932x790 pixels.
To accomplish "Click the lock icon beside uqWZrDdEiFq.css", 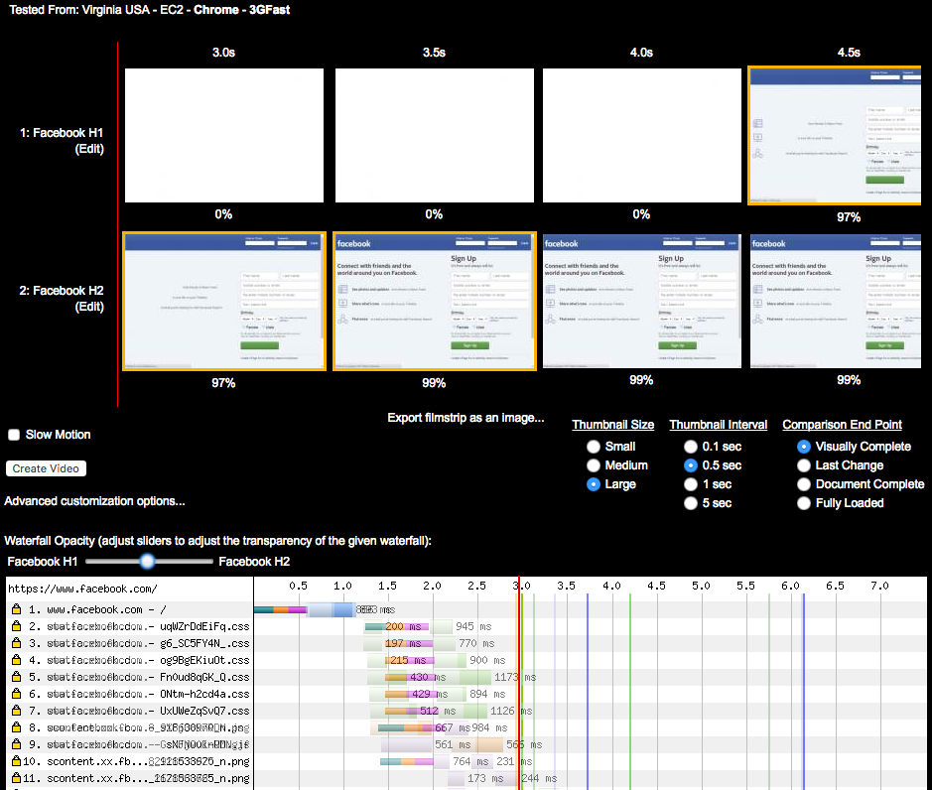I will pos(16,626).
